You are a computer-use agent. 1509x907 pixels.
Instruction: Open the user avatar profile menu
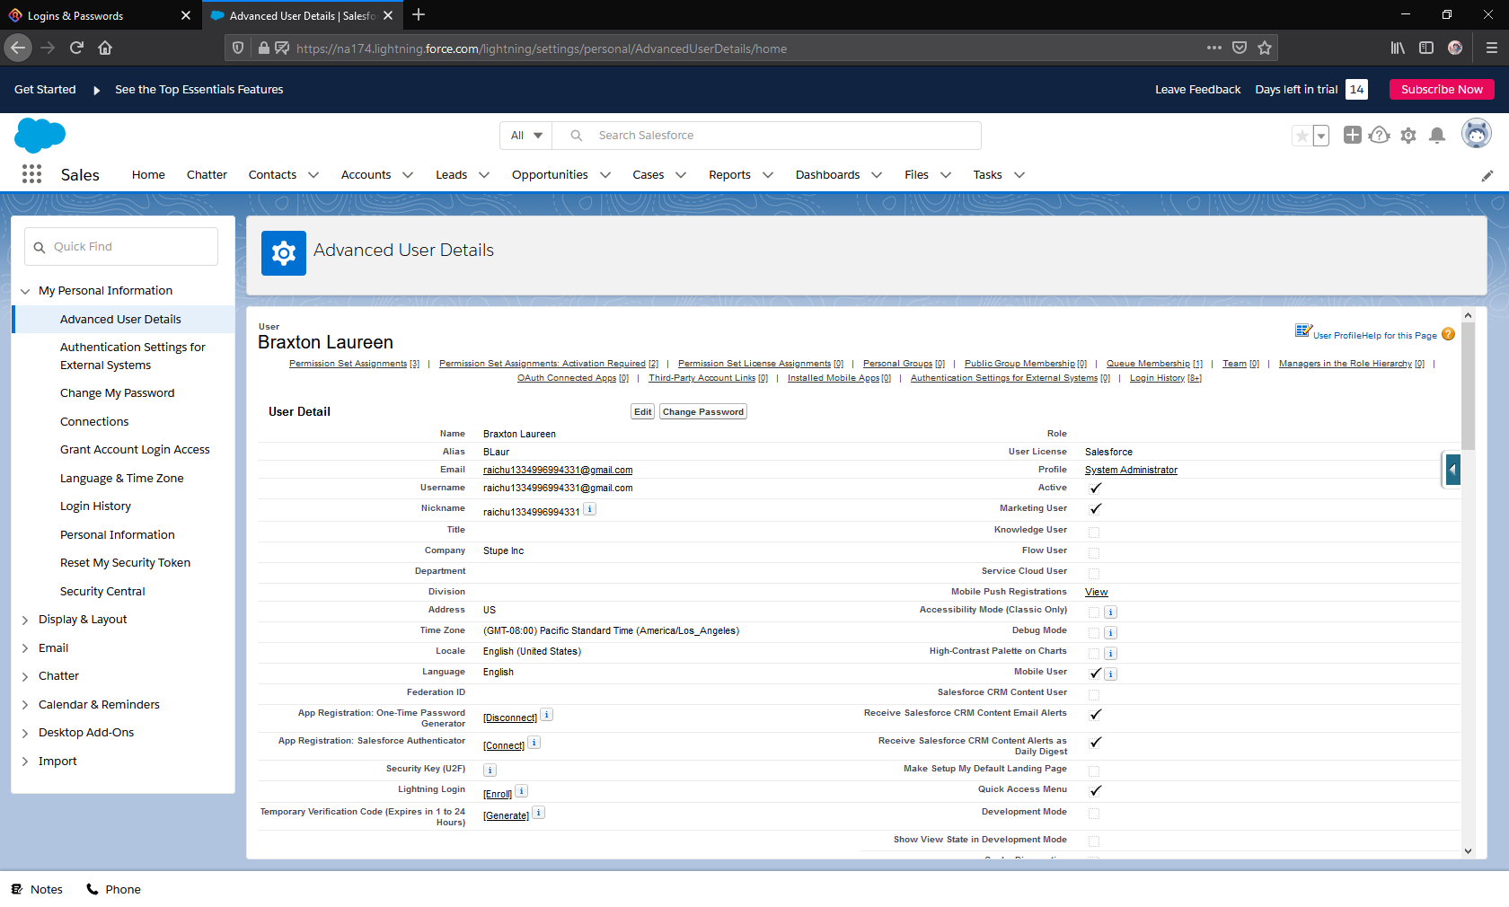[1476, 134]
